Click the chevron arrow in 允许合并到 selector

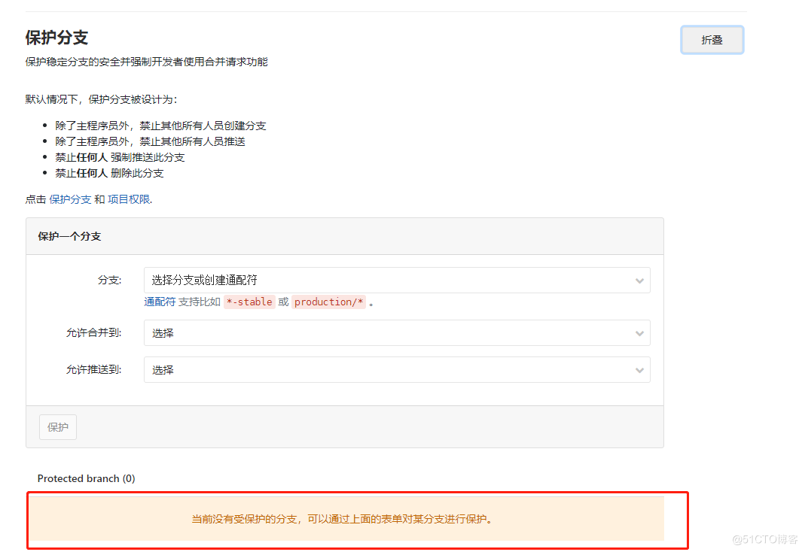point(639,333)
